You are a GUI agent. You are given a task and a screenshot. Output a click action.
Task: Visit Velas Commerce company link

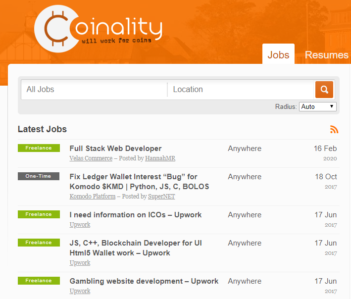click(91, 158)
